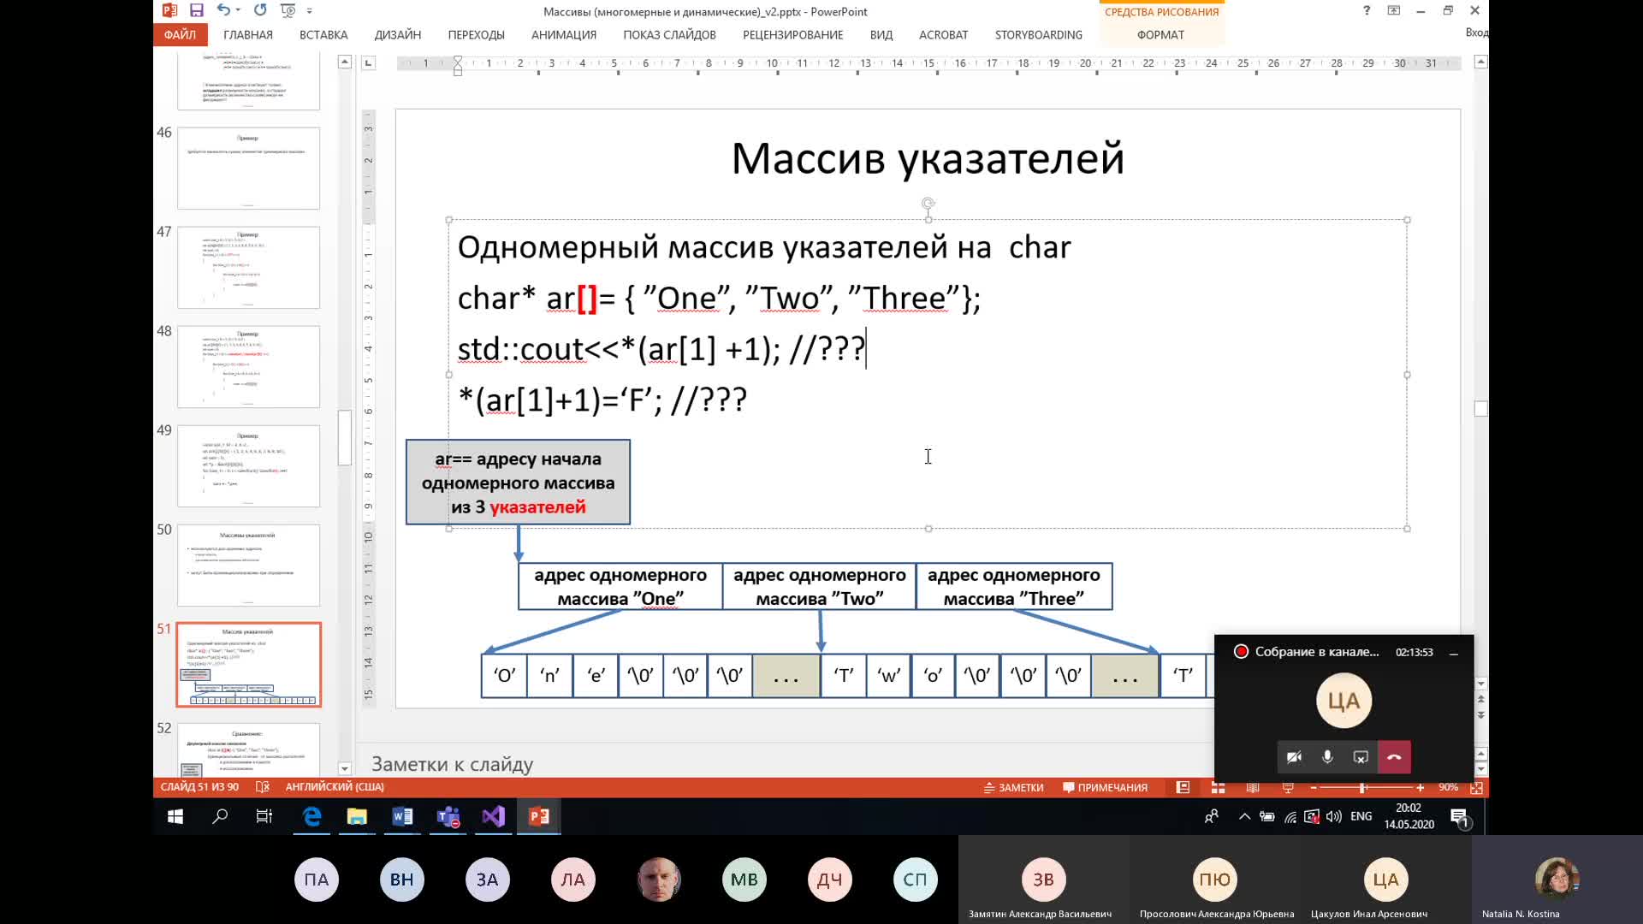Open the АНИМАЦИЯ ribbon tab
The height and width of the screenshot is (924, 1643).
point(564,34)
